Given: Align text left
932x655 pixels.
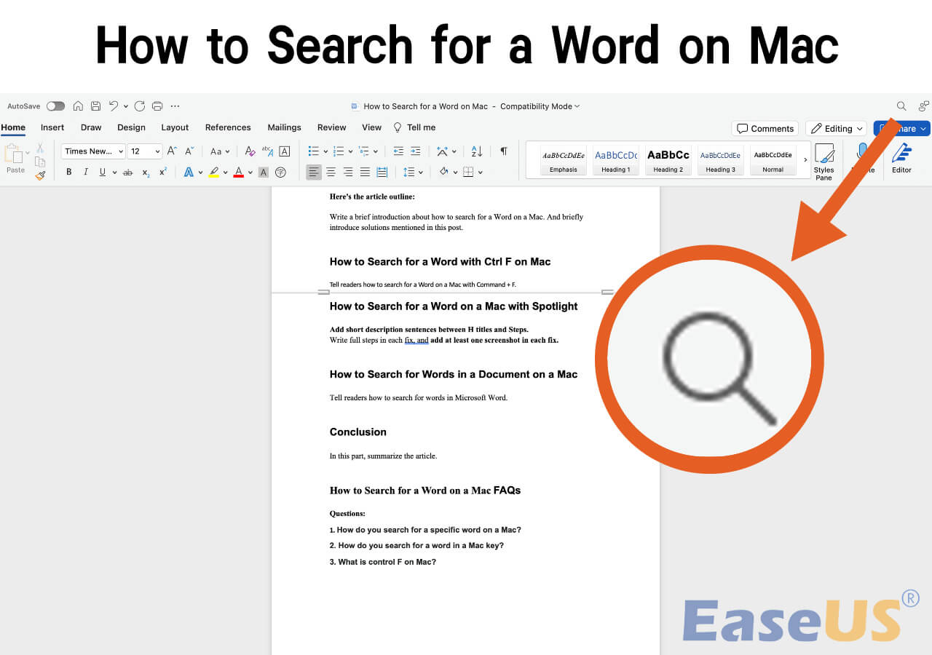Looking at the screenshot, I should [314, 172].
